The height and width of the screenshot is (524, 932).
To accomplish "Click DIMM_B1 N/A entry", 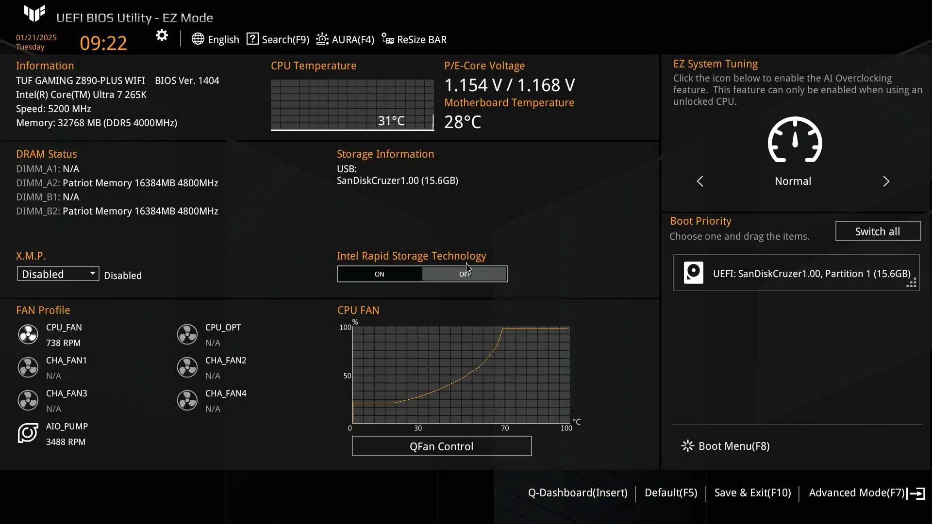I will (48, 197).
